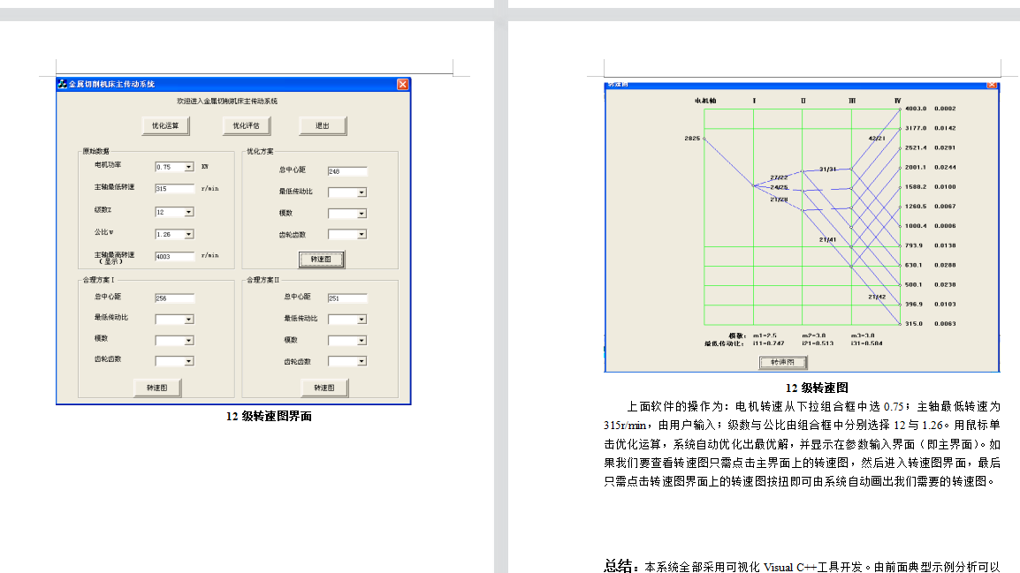Open the 公比 dropdown showing 1.26
The image size is (1020, 573).
pos(188,234)
